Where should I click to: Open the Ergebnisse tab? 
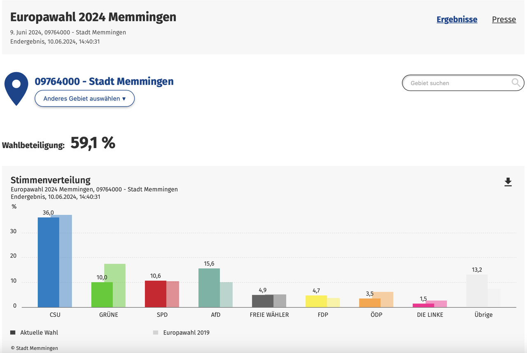tap(457, 19)
